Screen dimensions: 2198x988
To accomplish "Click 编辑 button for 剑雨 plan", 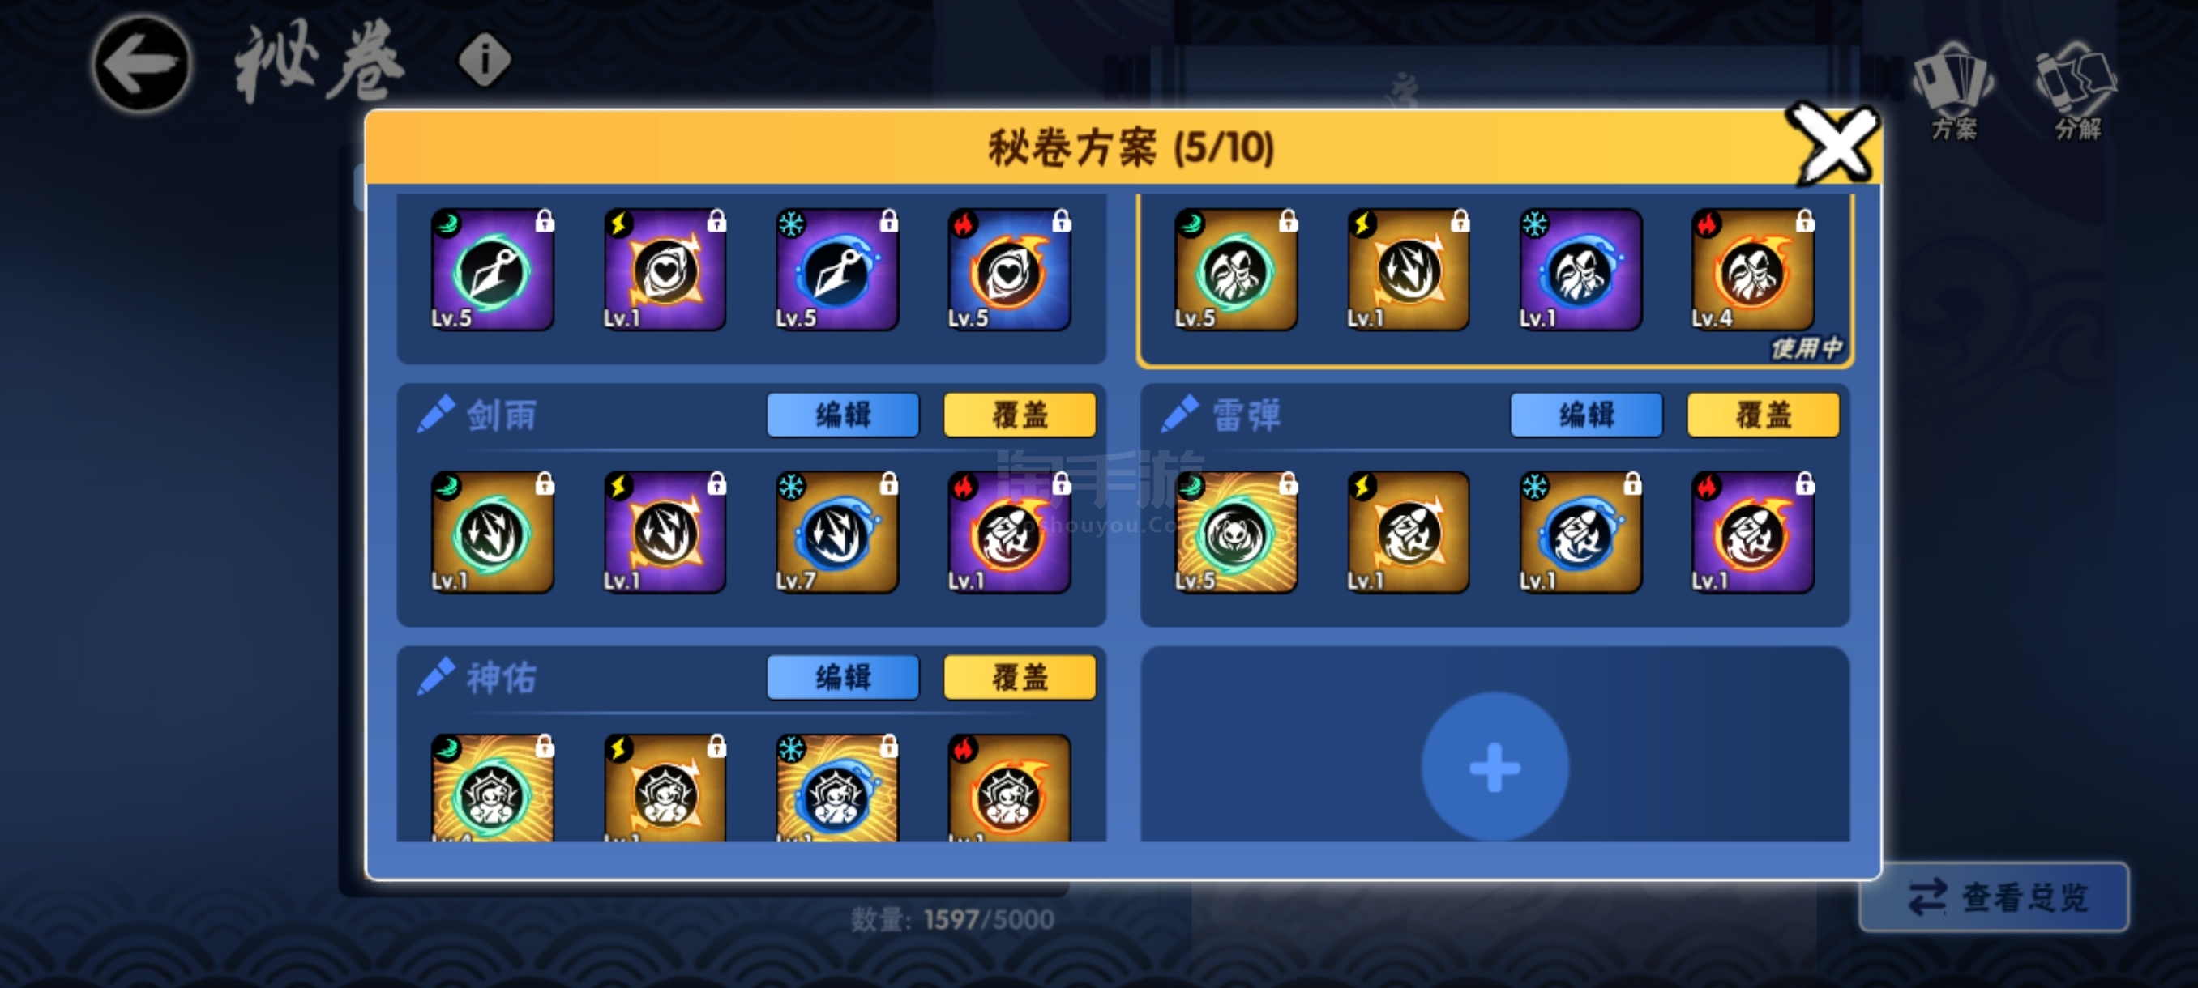I will tap(843, 415).
